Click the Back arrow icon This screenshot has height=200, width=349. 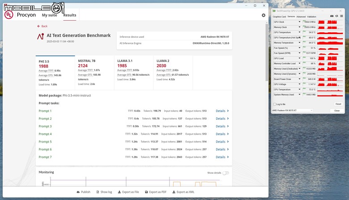tap(38, 26)
